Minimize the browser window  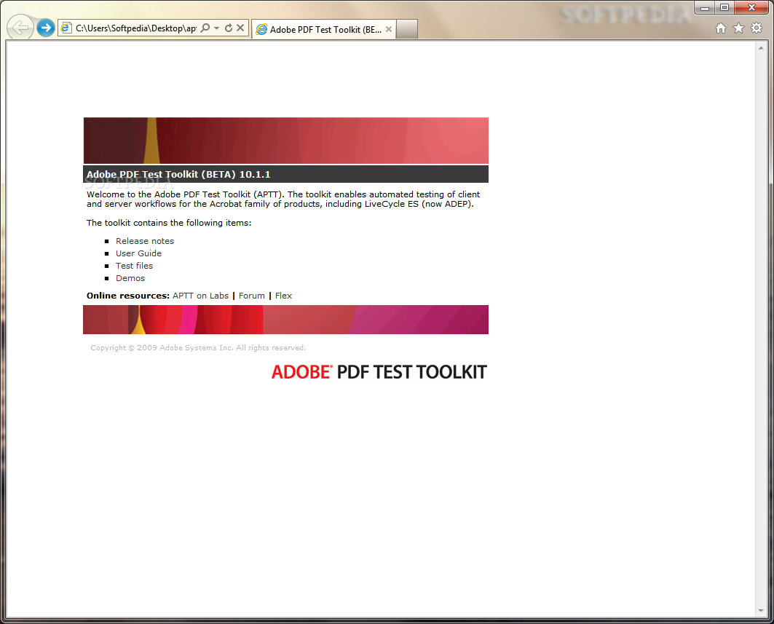click(704, 7)
